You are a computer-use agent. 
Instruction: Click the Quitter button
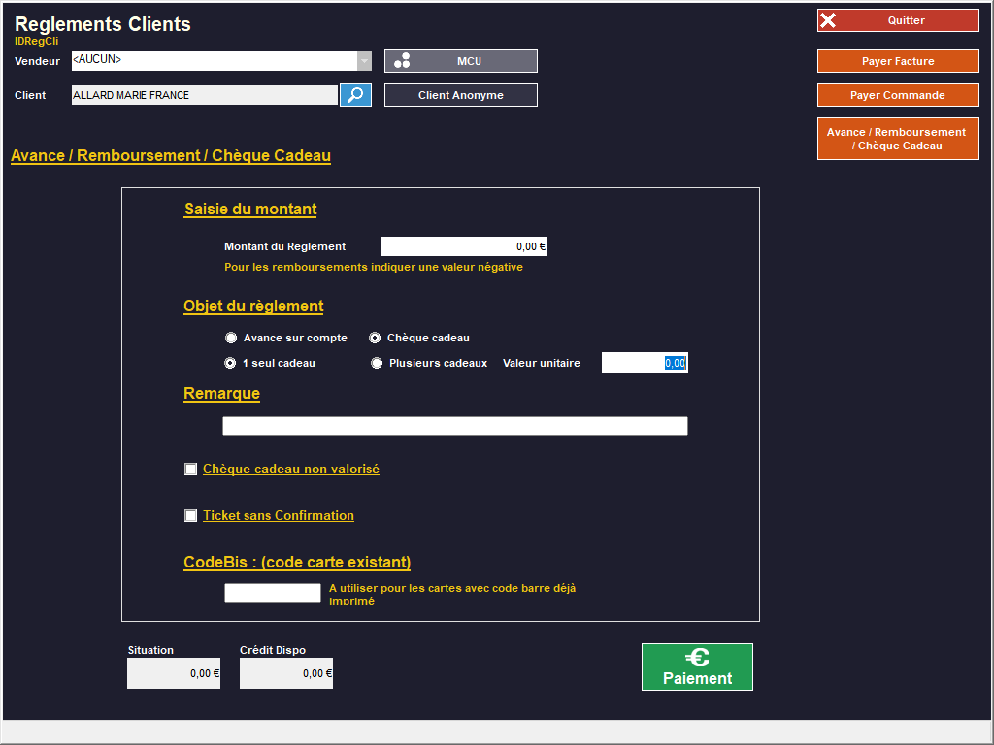pyautogui.click(x=898, y=20)
